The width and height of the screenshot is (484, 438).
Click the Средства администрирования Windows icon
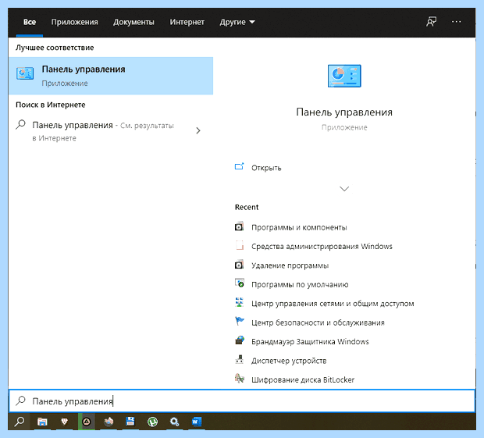pos(239,246)
